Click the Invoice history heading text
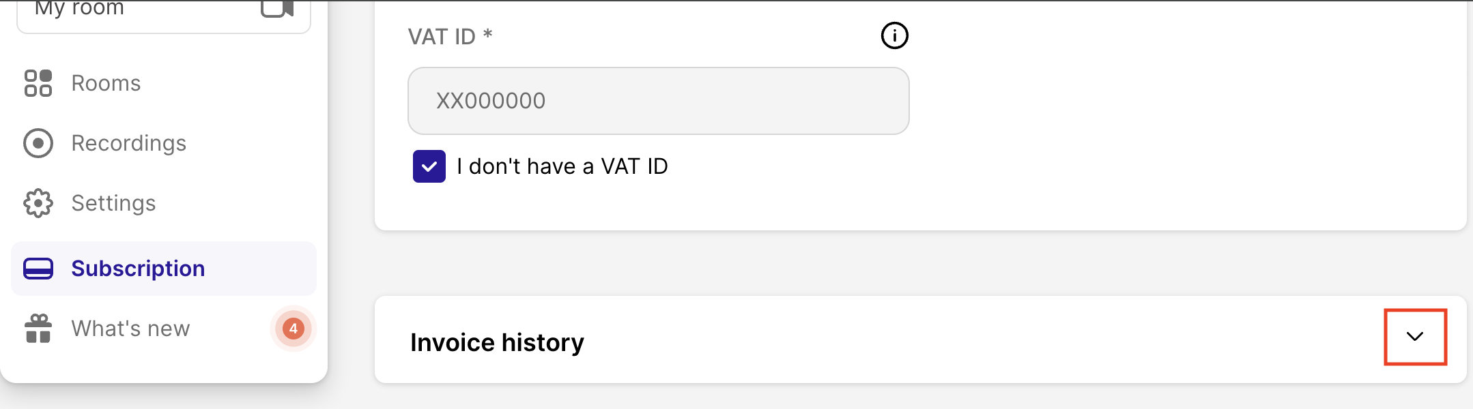 tap(497, 342)
